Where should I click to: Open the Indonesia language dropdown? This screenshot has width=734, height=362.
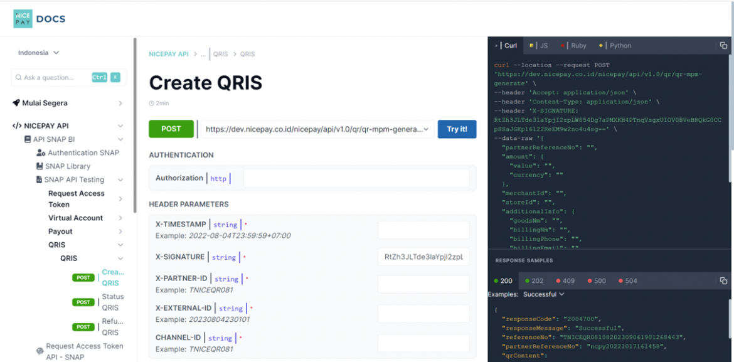(38, 53)
